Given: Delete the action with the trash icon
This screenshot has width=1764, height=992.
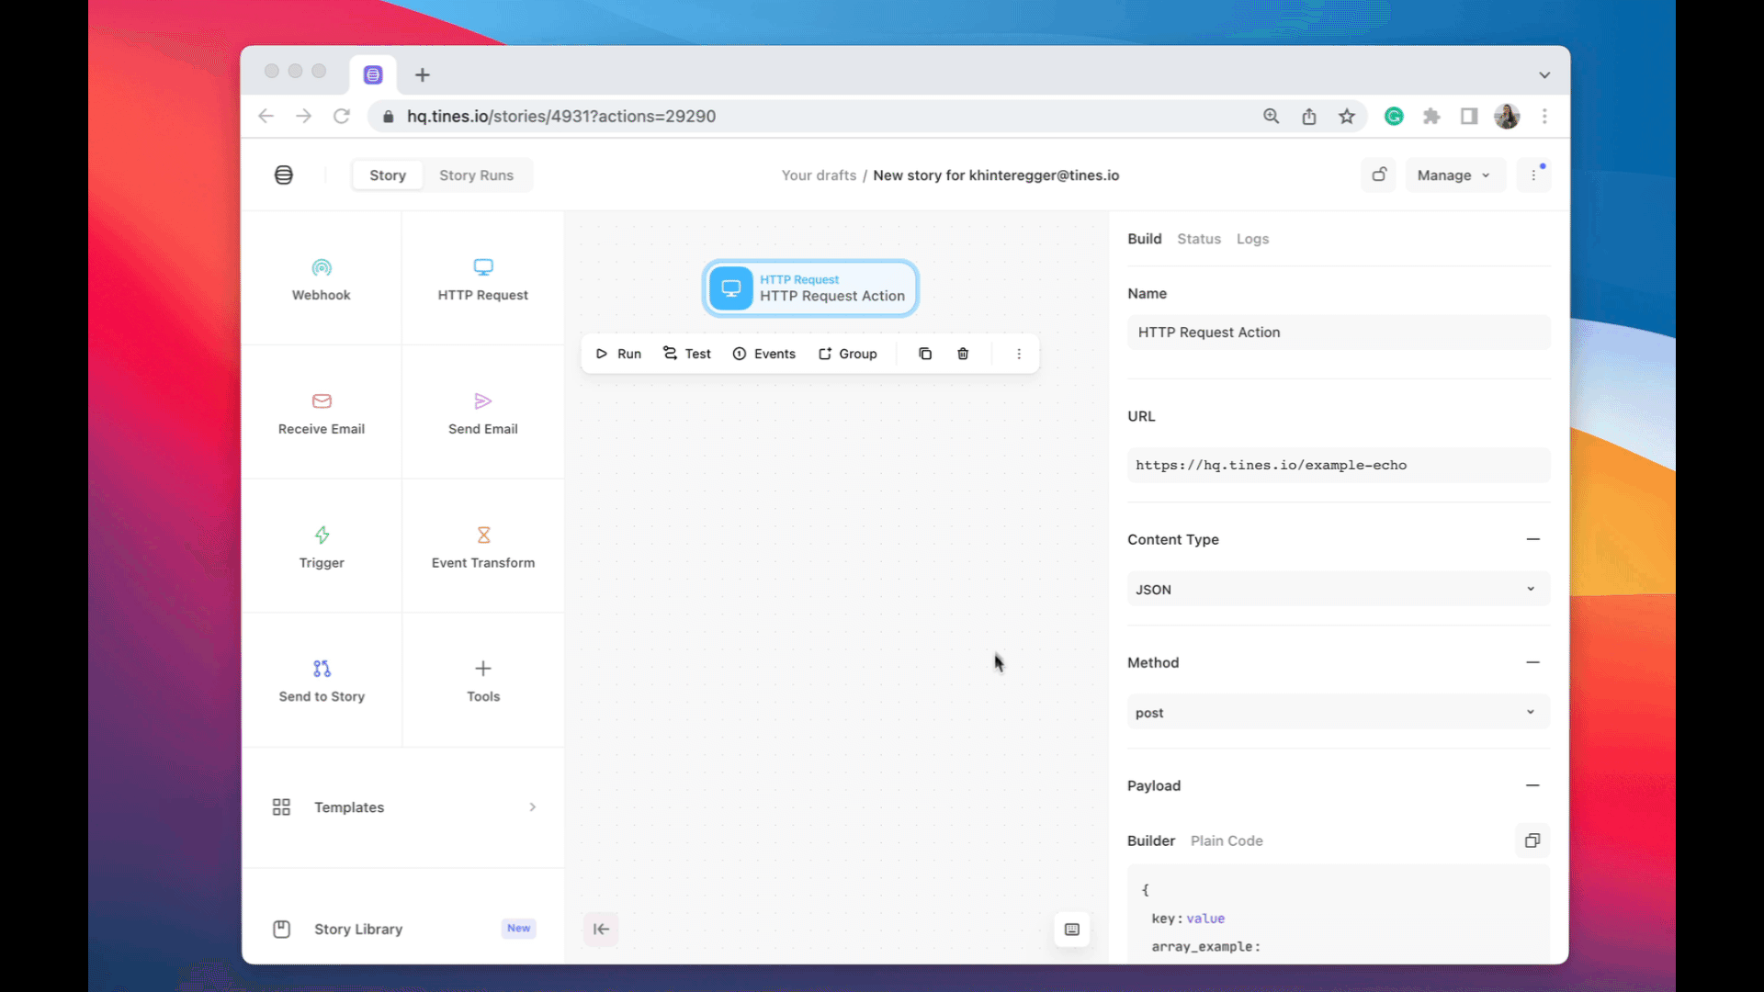Looking at the screenshot, I should (x=963, y=354).
